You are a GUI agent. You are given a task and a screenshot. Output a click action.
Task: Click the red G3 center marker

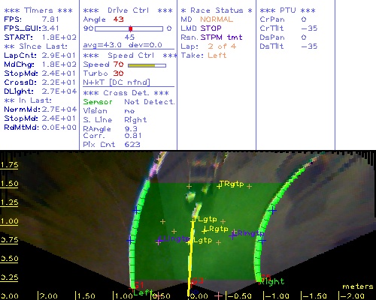(198, 281)
